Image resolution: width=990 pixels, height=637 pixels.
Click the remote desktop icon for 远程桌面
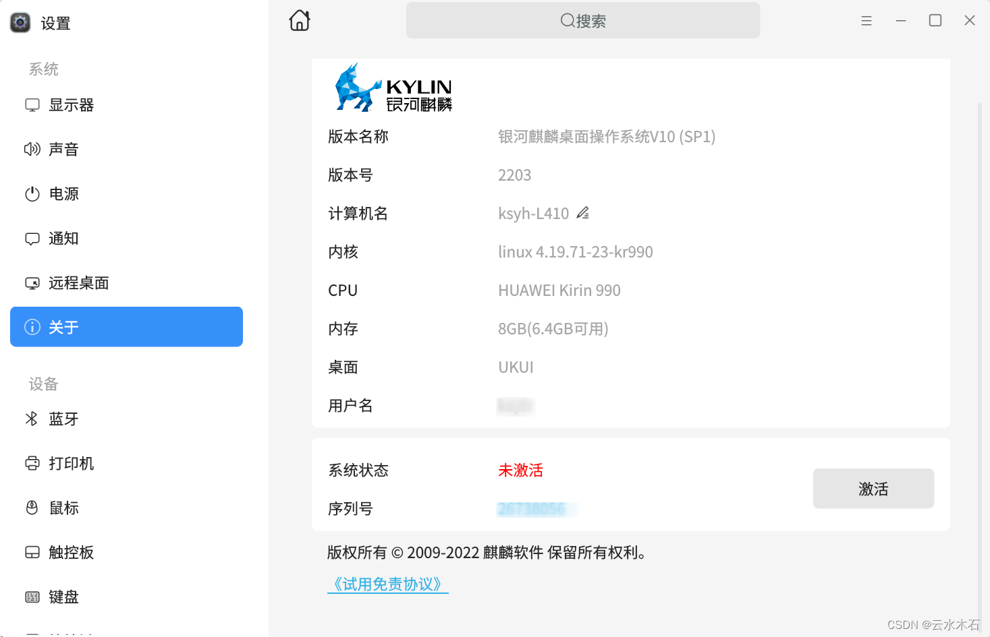click(32, 283)
